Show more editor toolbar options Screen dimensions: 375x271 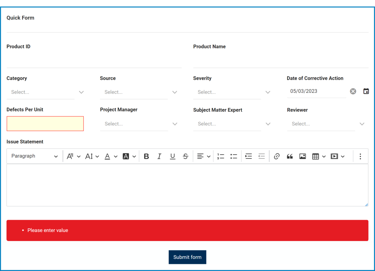coord(360,156)
